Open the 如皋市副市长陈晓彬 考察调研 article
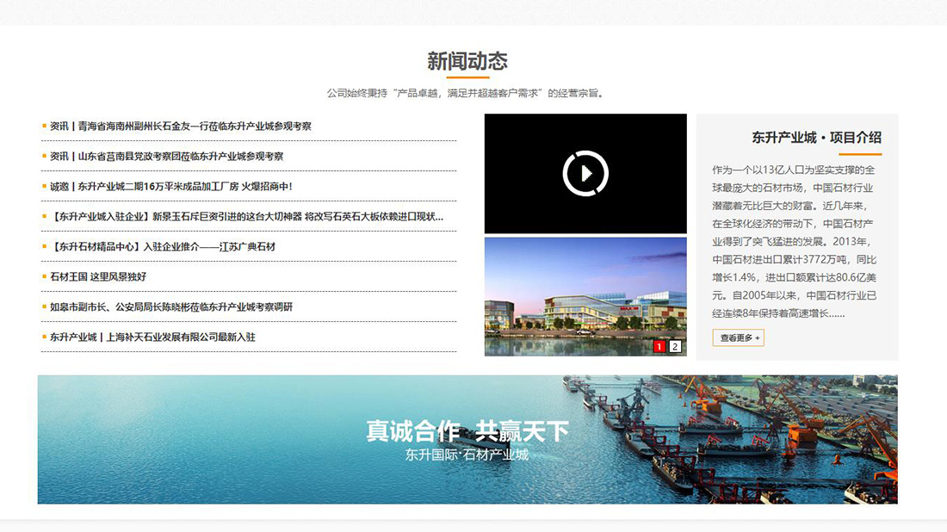This screenshot has height=532, width=947. [x=171, y=307]
